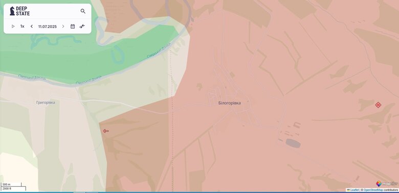399x193 pixels.
Task: Click the red diamond unit marker
Action: click(378, 104)
